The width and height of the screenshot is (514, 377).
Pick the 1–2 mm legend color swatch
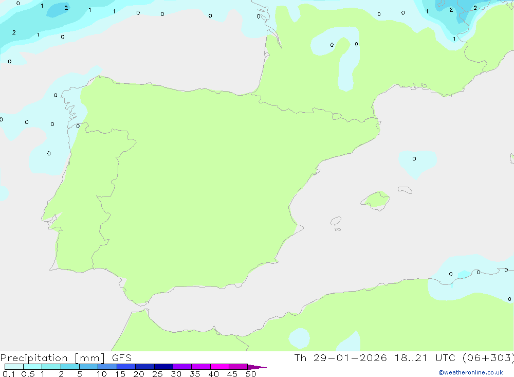click(51, 367)
